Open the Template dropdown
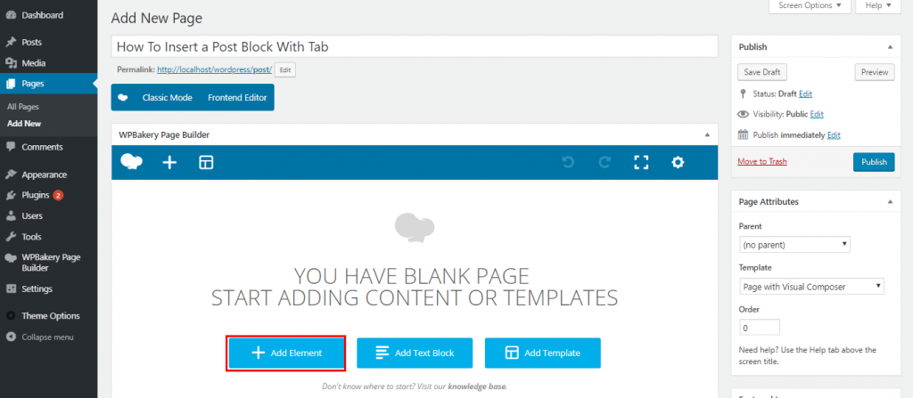 coord(811,287)
